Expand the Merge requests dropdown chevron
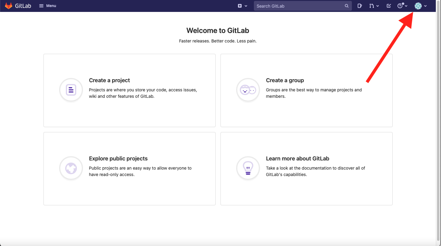Viewport: 441px width, 246px height. (378, 6)
